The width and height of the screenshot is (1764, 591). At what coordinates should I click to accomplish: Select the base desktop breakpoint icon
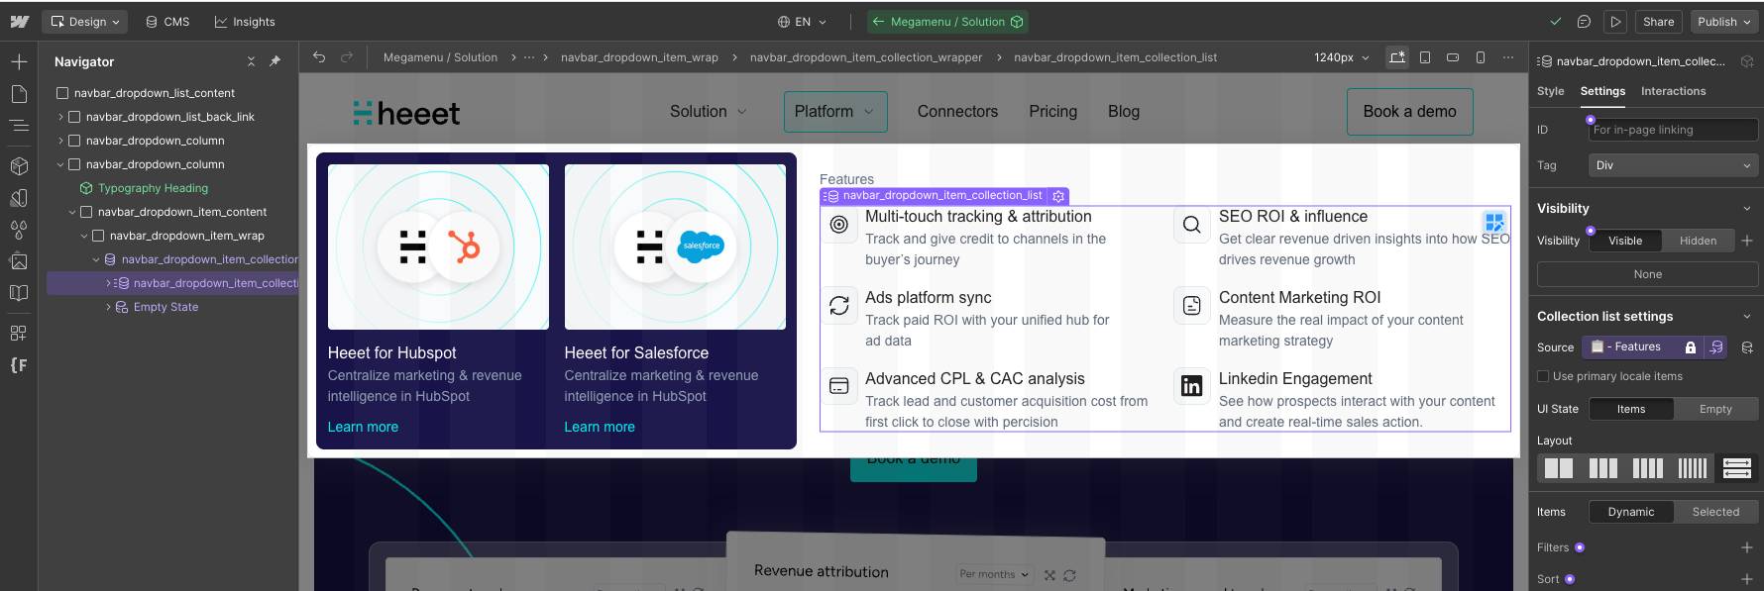coord(1397,57)
